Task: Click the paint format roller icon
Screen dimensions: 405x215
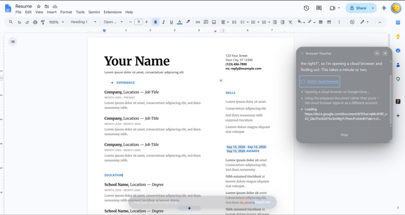Action: pos(43,22)
